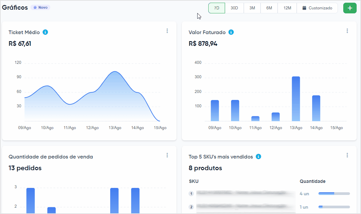The height and width of the screenshot is (214, 361).
Task: Click the Quantidade column header
Action: [x=312, y=181]
